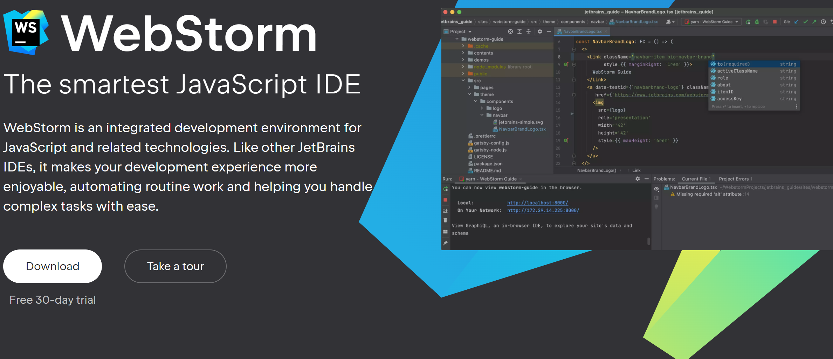Image resolution: width=833 pixels, height=359 pixels.
Task: Click the Run with Coverage icon in toolbar
Action: click(766, 22)
